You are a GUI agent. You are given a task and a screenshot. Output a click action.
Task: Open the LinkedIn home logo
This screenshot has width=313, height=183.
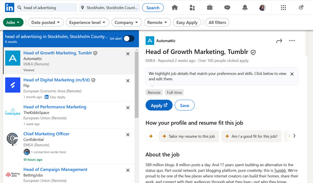9,7
